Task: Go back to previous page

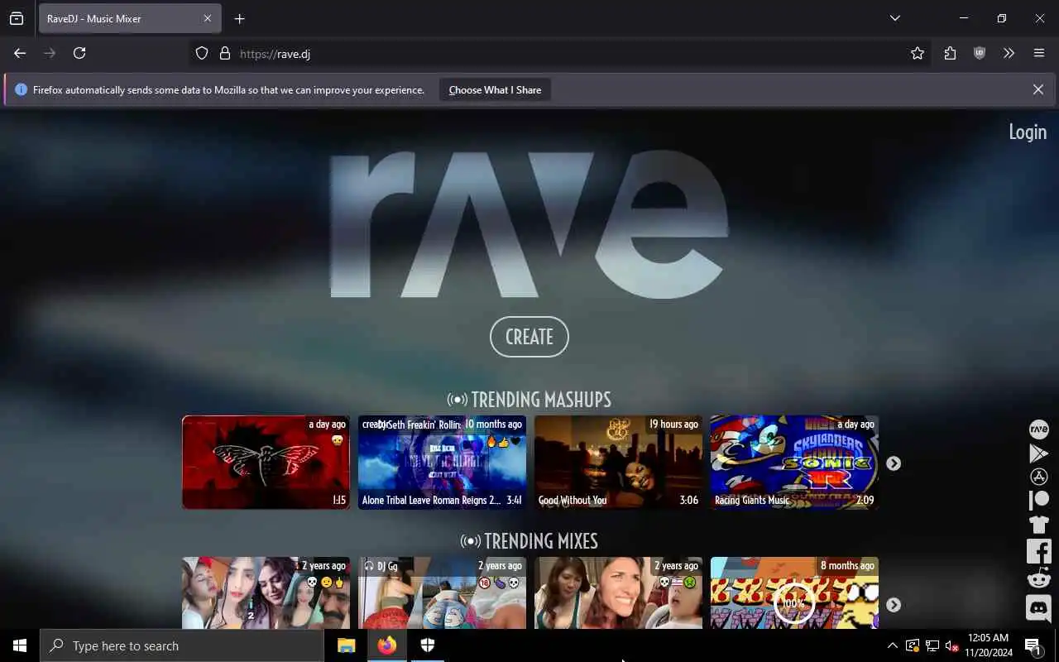Action: tap(20, 53)
